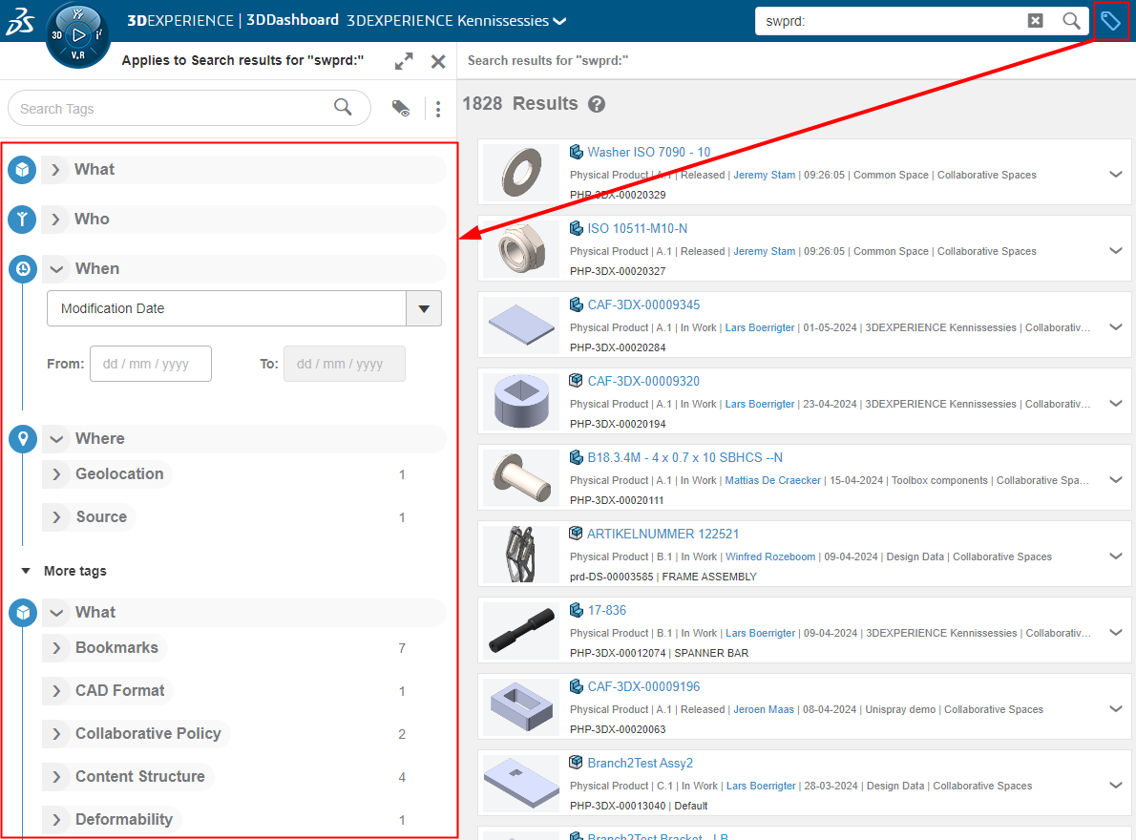The image size is (1136, 840).
Task: Click the Search Tags magnifier icon
Action: tap(343, 108)
